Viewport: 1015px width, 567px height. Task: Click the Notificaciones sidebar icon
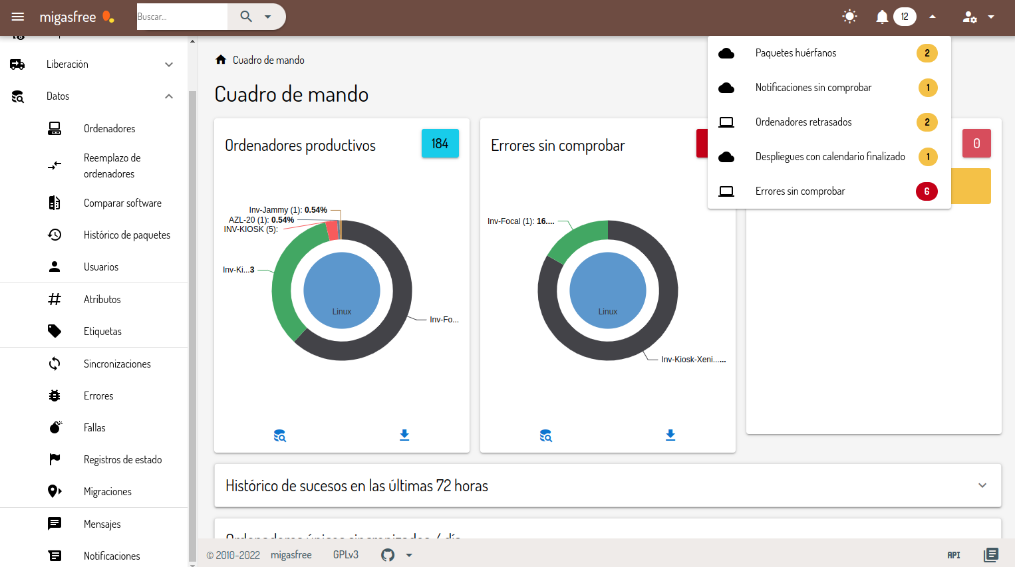click(x=55, y=556)
